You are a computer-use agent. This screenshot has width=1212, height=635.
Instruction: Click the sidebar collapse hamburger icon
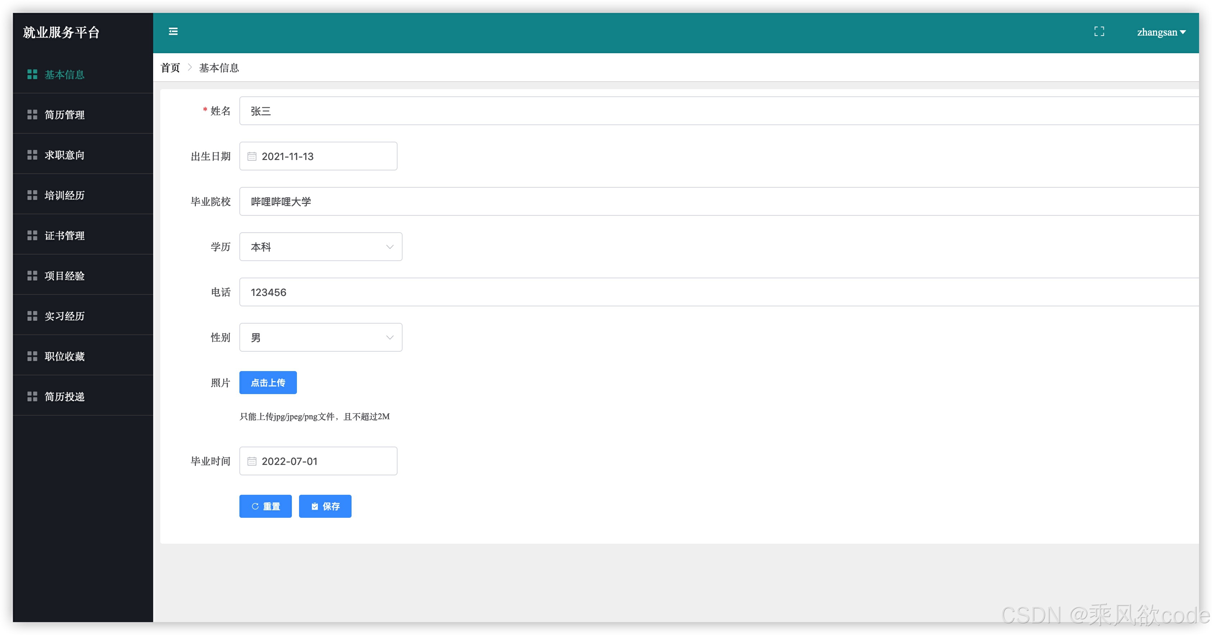173,32
